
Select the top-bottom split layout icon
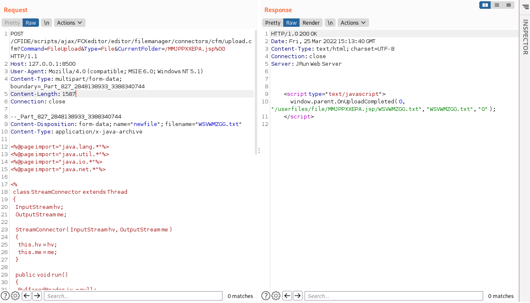(x=497, y=5)
